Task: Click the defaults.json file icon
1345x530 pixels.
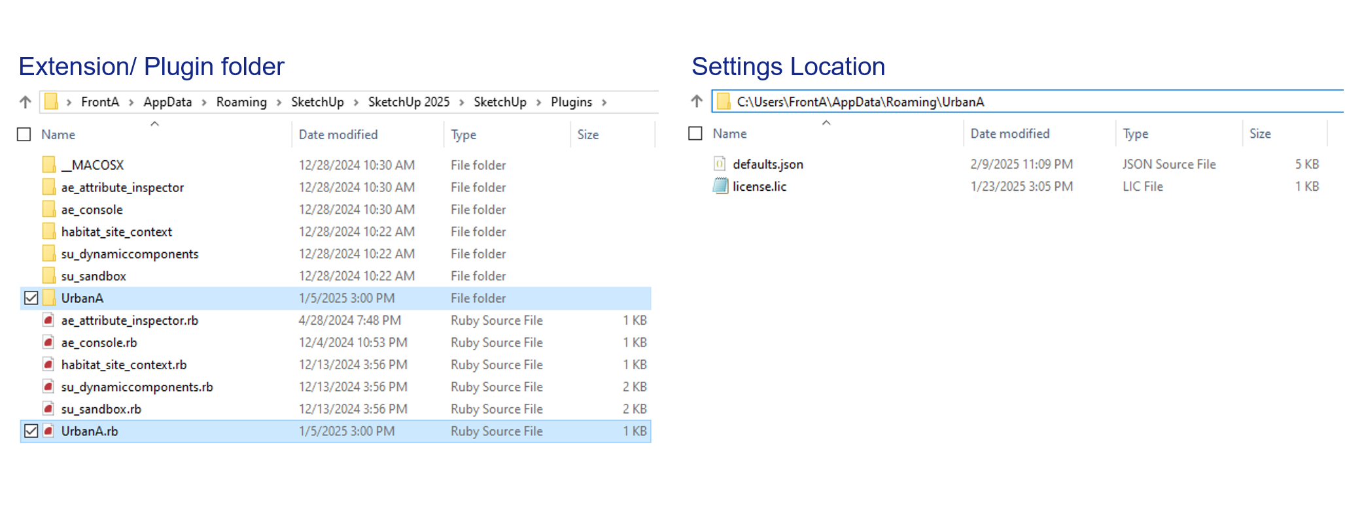Action: point(720,163)
